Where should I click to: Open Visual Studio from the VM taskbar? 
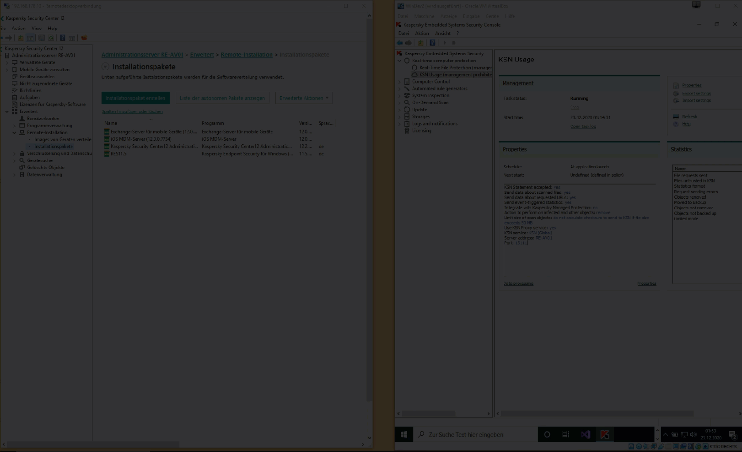[586, 435]
